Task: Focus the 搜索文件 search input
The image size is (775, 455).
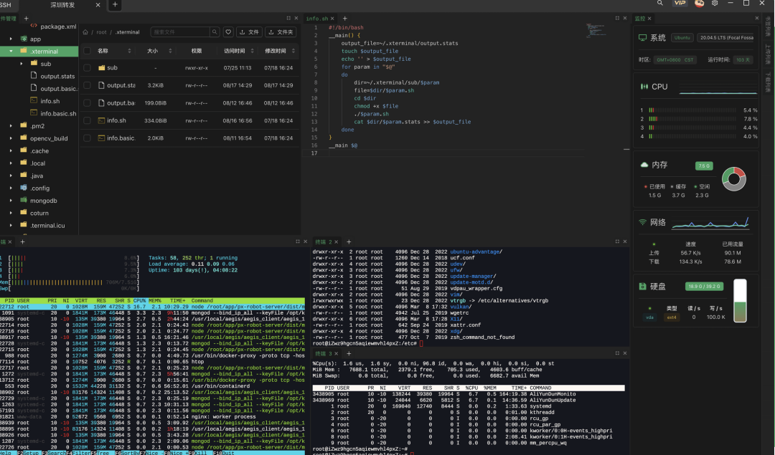Action: [x=180, y=32]
